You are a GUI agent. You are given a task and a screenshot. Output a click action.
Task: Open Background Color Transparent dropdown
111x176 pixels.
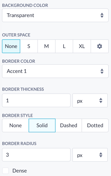point(55,15)
